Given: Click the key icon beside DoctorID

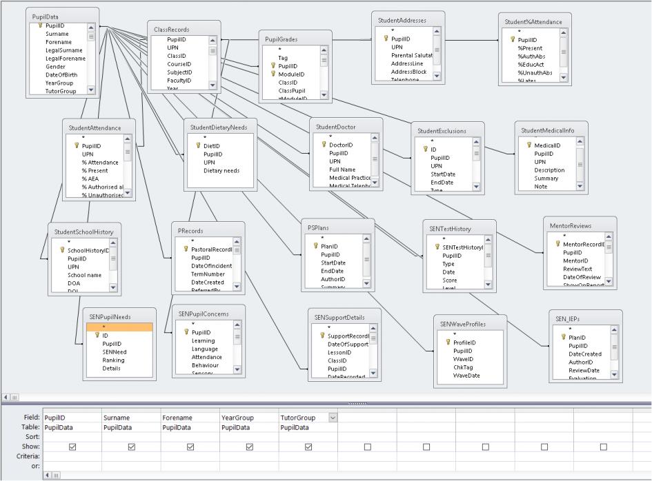Looking at the screenshot, I should point(324,144).
